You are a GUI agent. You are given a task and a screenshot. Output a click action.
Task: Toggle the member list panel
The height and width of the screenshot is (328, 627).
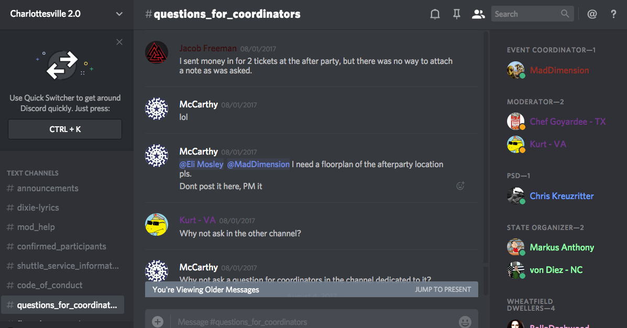(x=478, y=14)
